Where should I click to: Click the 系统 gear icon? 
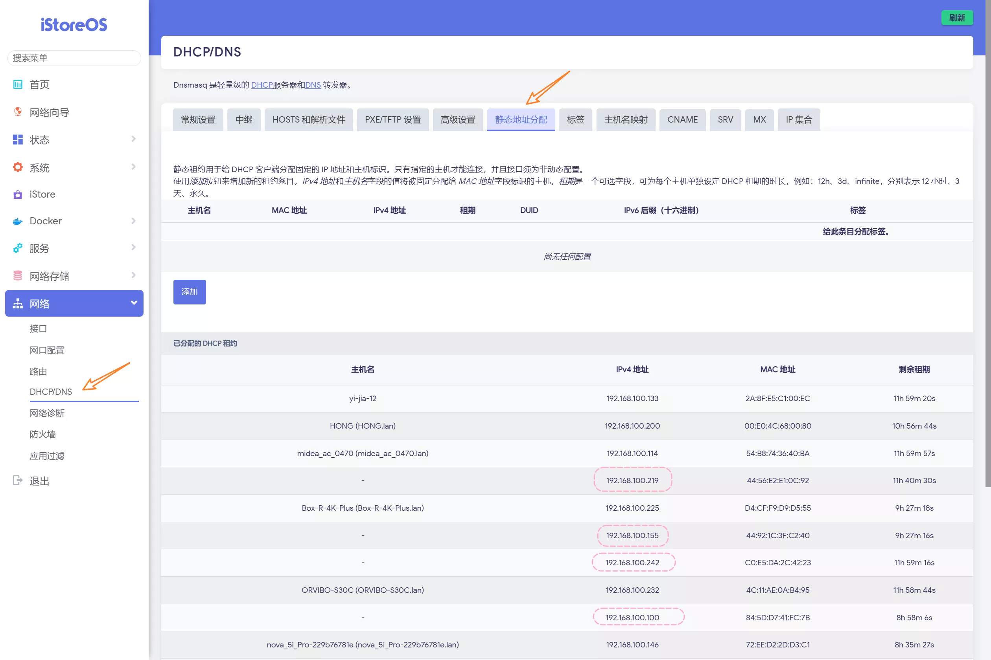pos(18,167)
